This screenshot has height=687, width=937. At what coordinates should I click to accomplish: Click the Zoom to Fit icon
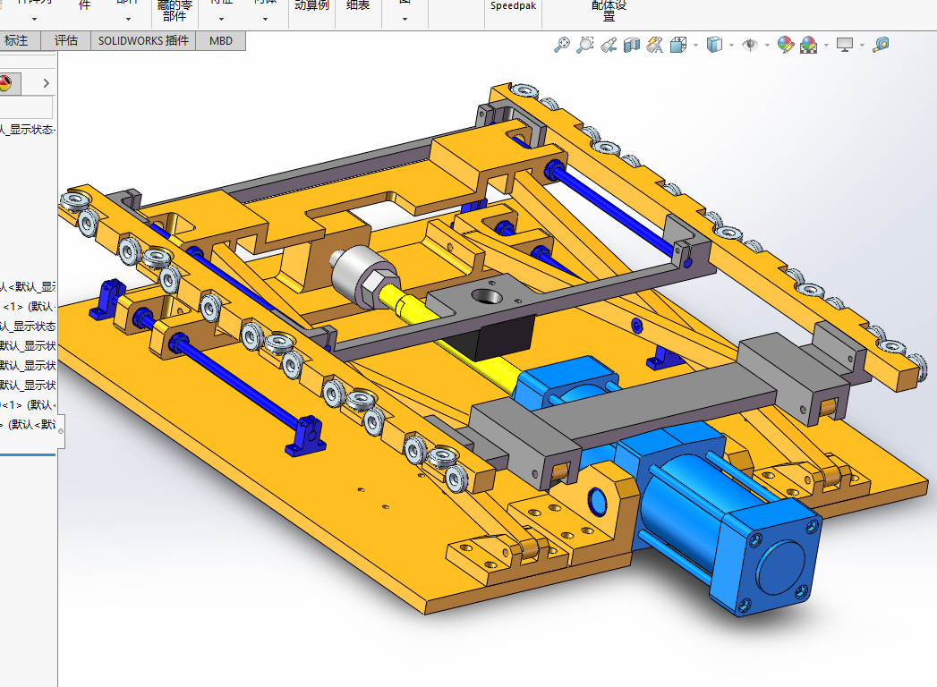point(562,45)
